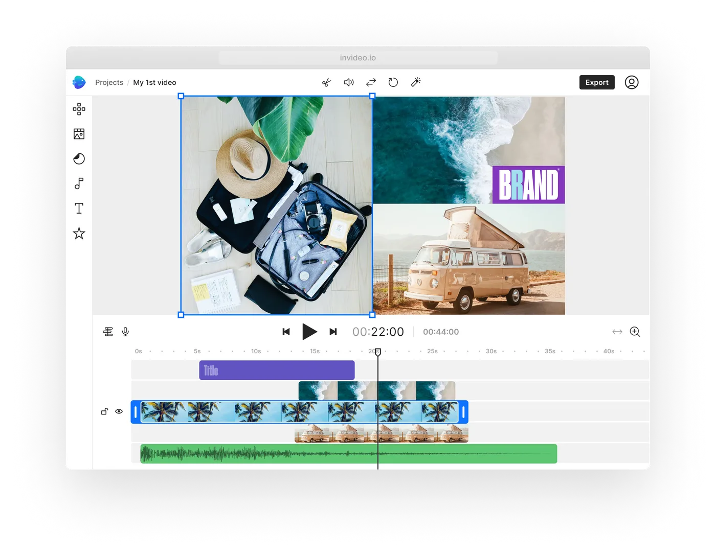Open the Stickers panel in the sidebar
This screenshot has height=555, width=716.
tap(79, 233)
